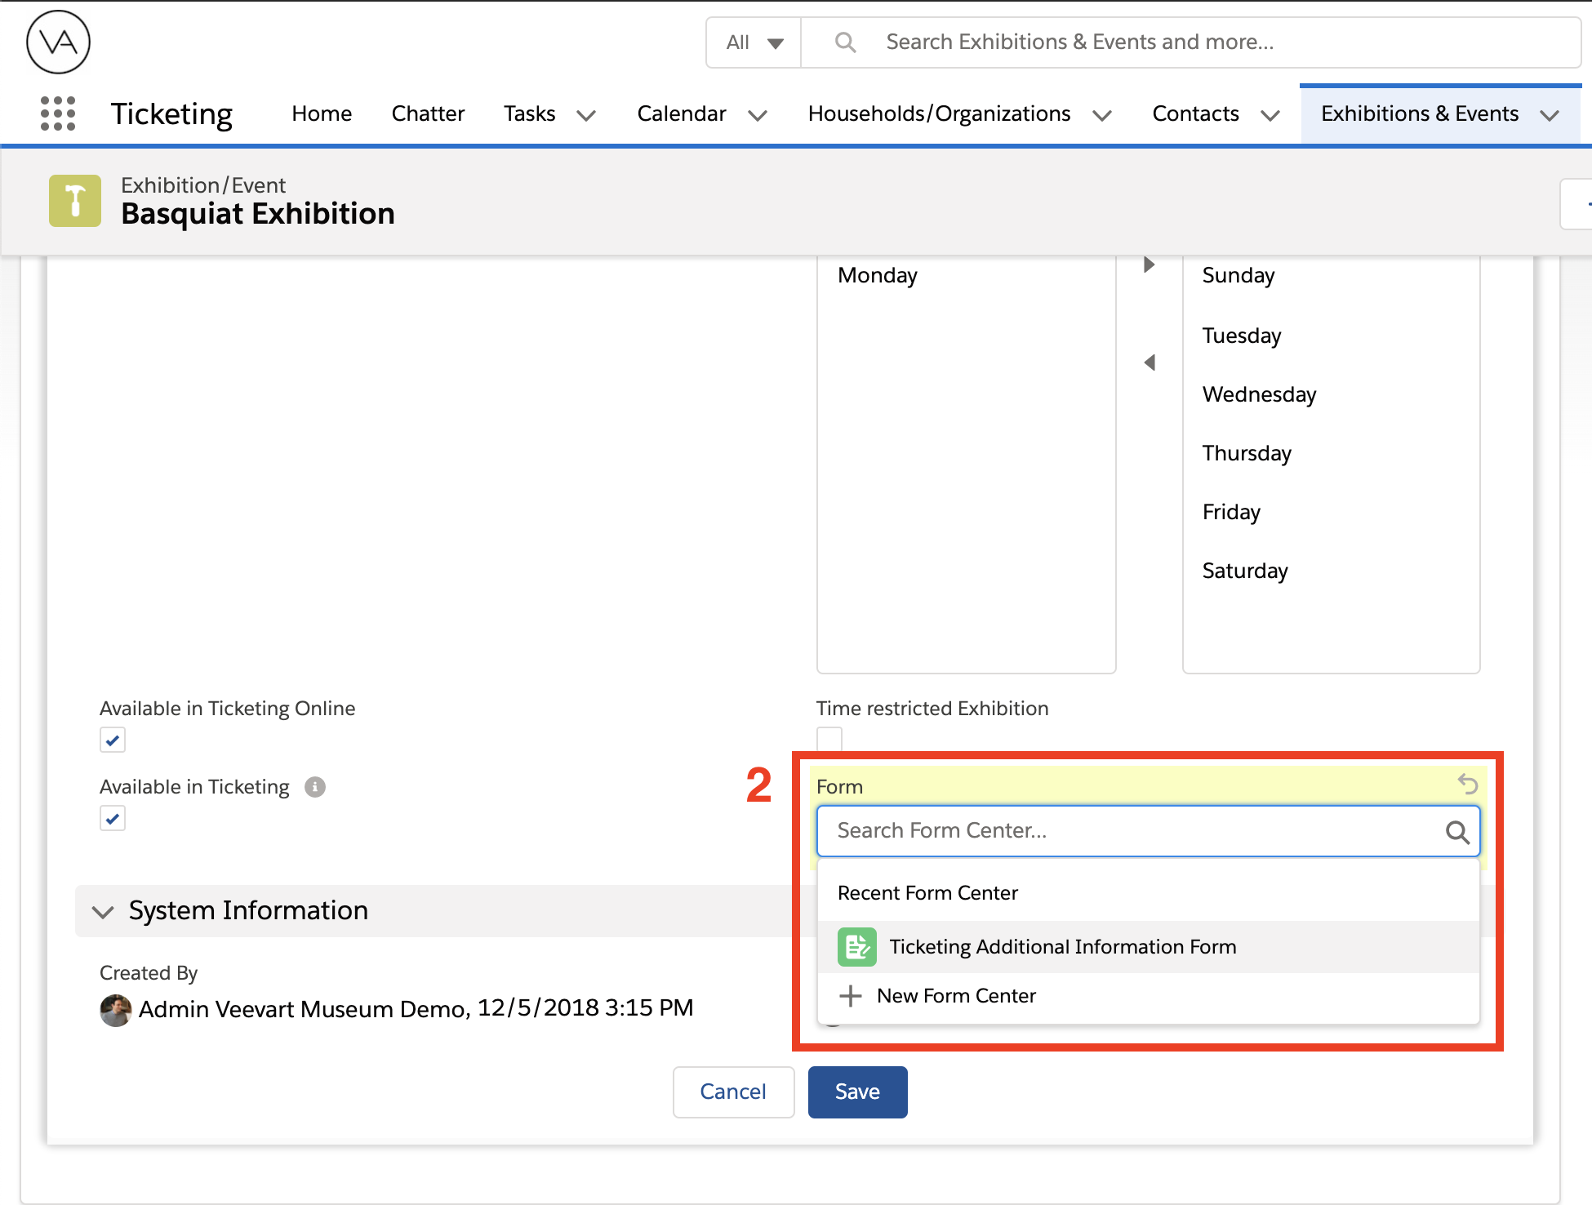Image resolution: width=1592 pixels, height=1205 pixels.
Task: Enable Time restricted Exhibition checkbox
Action: pos(829,739)
